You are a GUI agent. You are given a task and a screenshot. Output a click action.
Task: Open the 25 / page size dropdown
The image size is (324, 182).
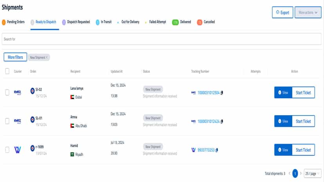click(313, 173)
